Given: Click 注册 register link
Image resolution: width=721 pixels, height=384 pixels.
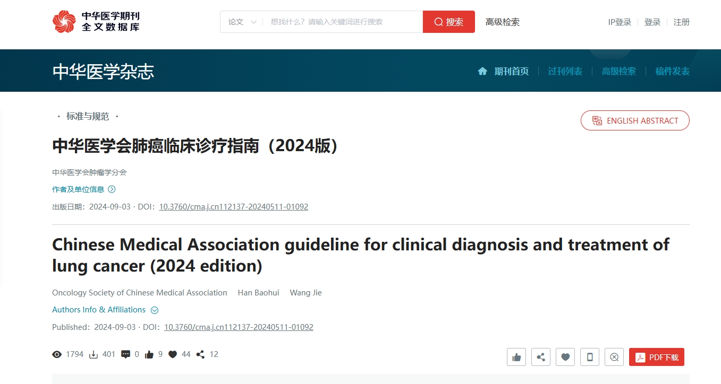Looking at the screenshot, I should point(682,22).
